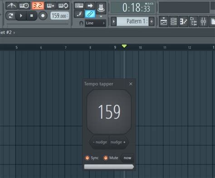Add new pattern with plus button

[151, 21]
